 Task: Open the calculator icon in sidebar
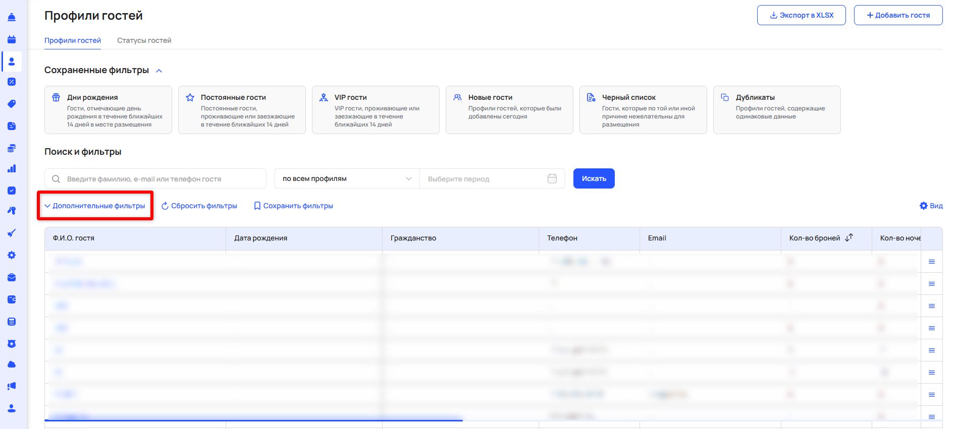[x=12, y=322]
